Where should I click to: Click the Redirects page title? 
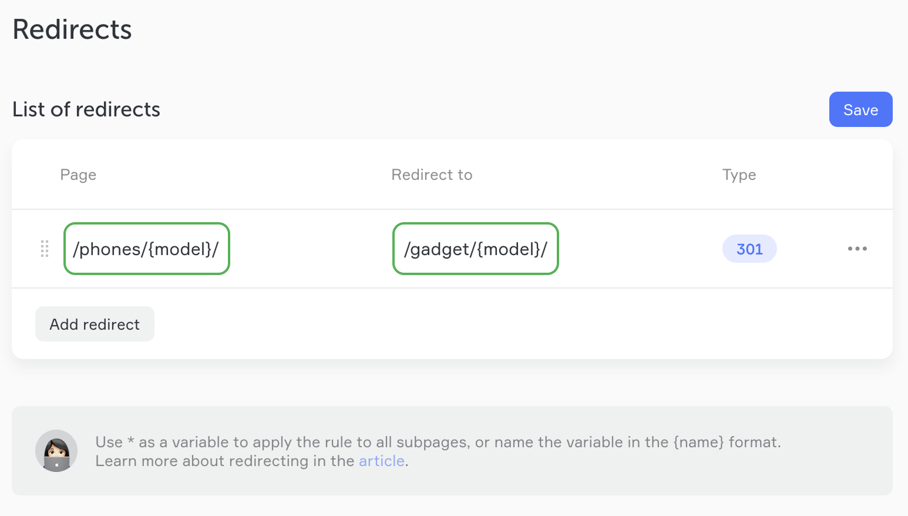click(72, 29)
